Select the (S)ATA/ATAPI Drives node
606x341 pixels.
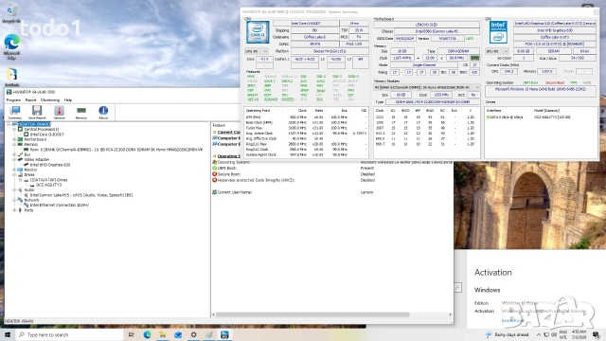coord(48,180)
